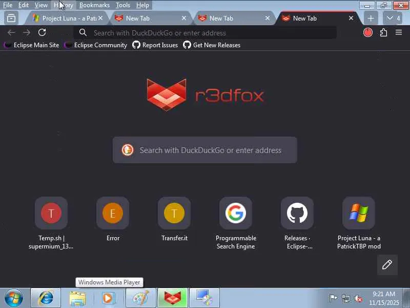The height and width of the screenshot is (308, 410).
Task: Click the pencil customize new tab icon
Action: click(x=387, y=265)
